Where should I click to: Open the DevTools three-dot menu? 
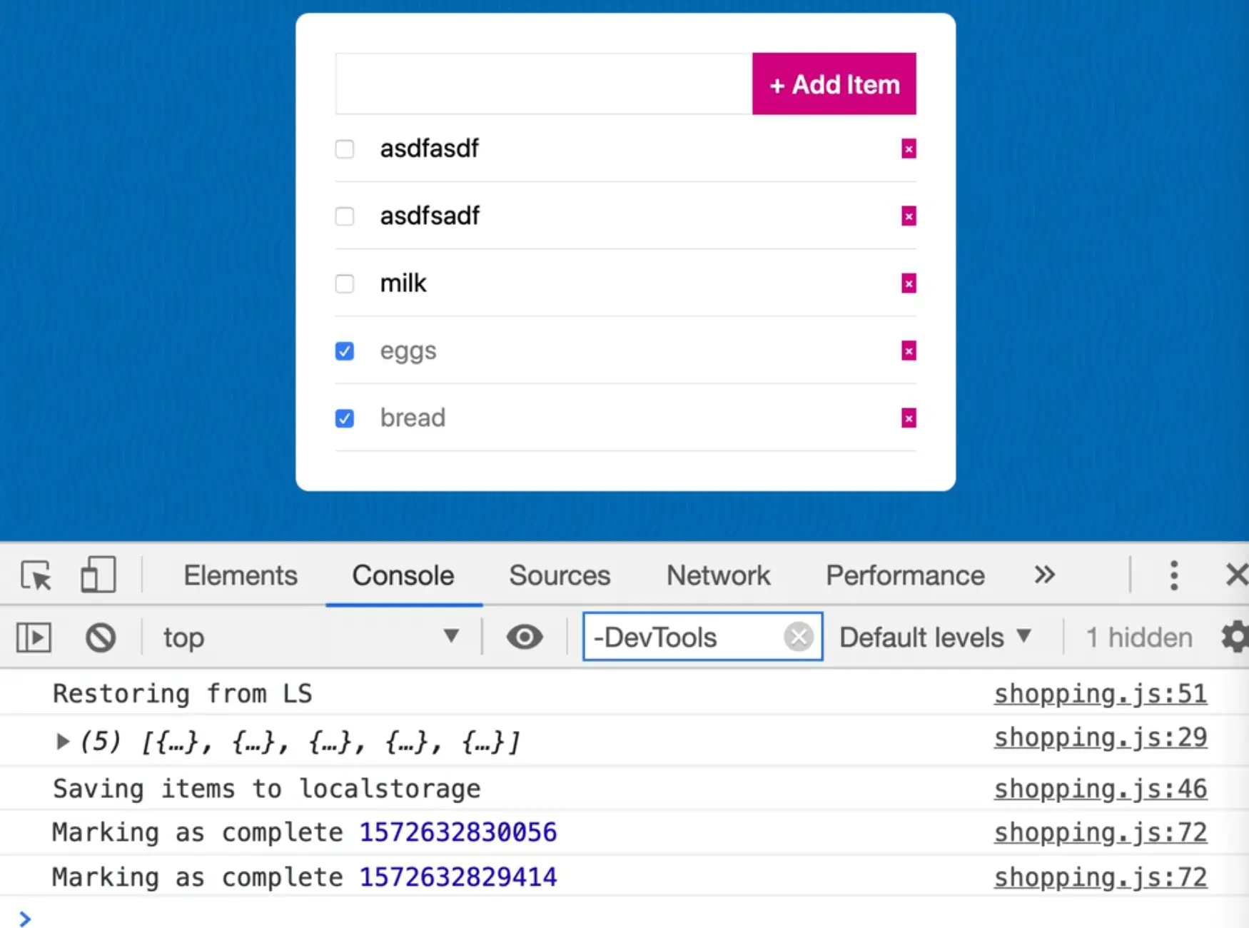coord(1173,575)
